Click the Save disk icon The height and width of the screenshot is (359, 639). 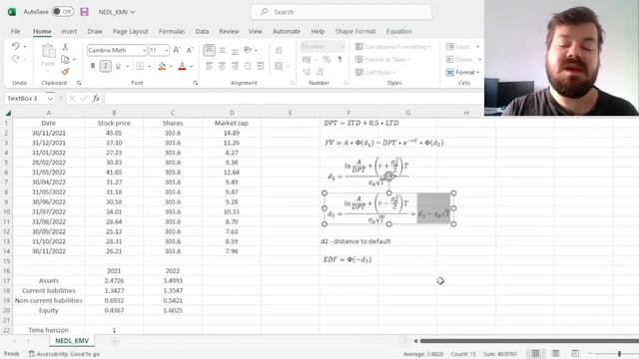(84, 12)
